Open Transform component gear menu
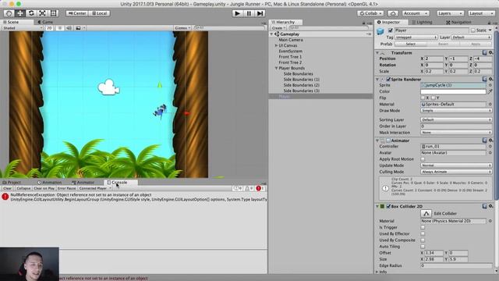499x281 pixels. tap(490, 52)
